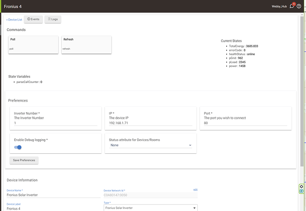Edit Device Label field Fronius 4
This screenshot has height=211, width=306.
pyautogui.click(x=54, y=209)
